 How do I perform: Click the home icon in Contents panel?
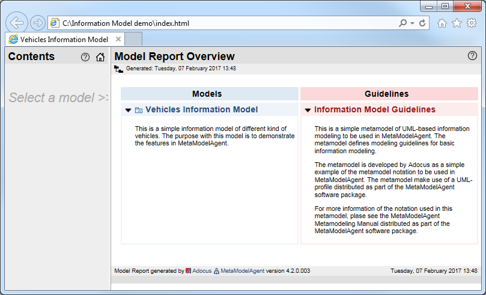100,57
